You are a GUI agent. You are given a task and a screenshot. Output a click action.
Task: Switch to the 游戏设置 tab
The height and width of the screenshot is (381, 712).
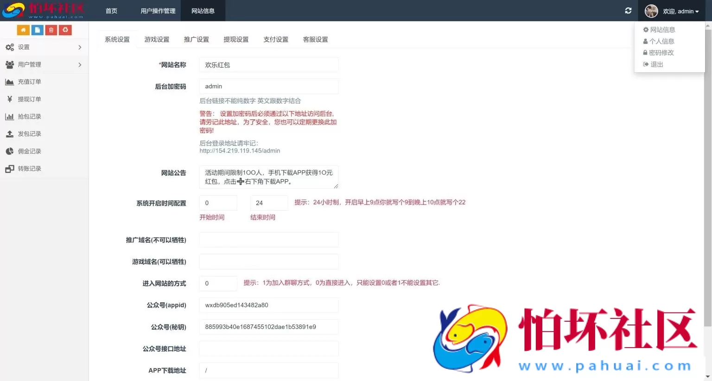157,39
